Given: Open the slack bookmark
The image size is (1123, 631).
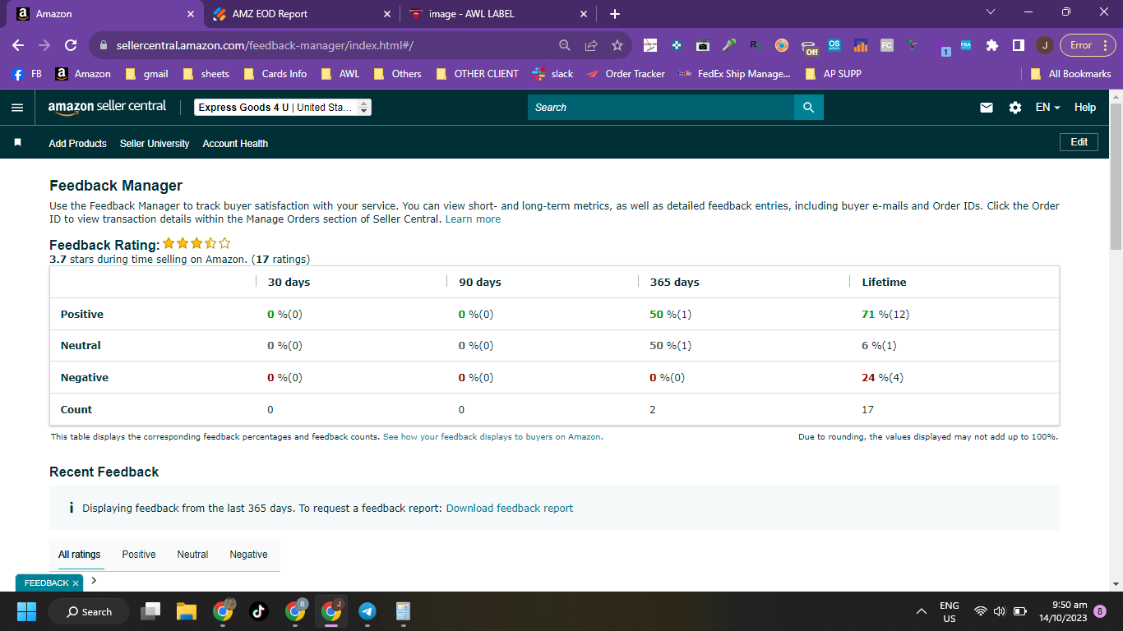Looking at the screenshot, I should click(x=552, y=74).
